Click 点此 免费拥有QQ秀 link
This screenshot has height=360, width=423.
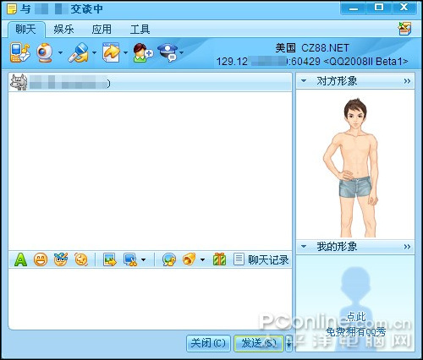[356, 325]
